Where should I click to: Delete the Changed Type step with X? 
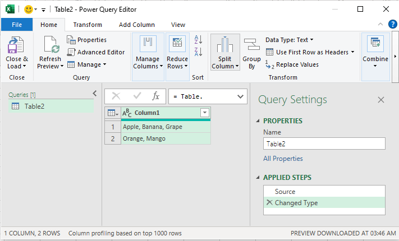(269, 202)
